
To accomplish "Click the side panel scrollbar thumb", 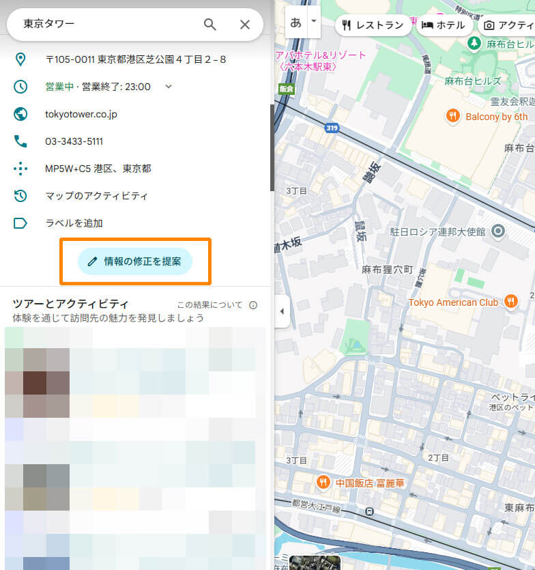I will point(272,147).
